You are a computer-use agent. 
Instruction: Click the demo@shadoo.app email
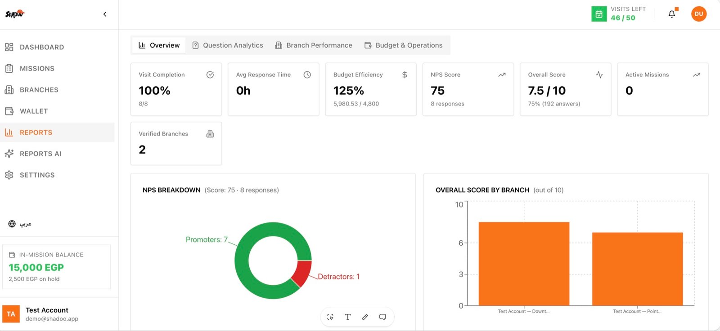[x=52, y=319]
